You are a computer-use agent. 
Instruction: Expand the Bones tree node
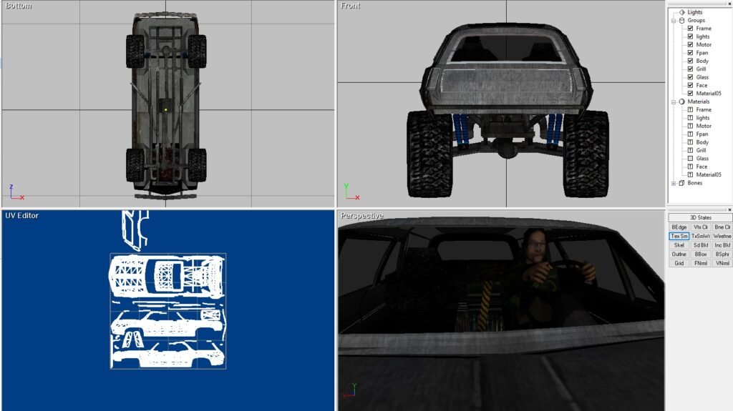674,183
